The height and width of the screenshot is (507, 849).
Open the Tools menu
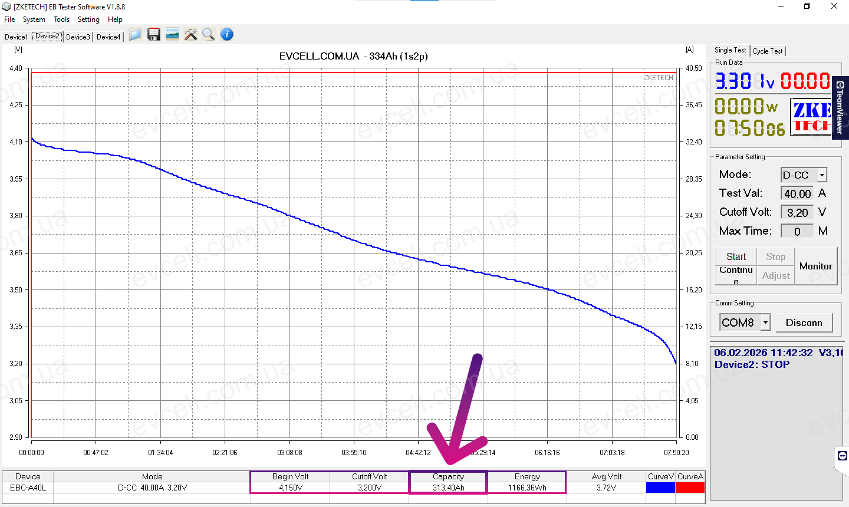click(61, 19)
